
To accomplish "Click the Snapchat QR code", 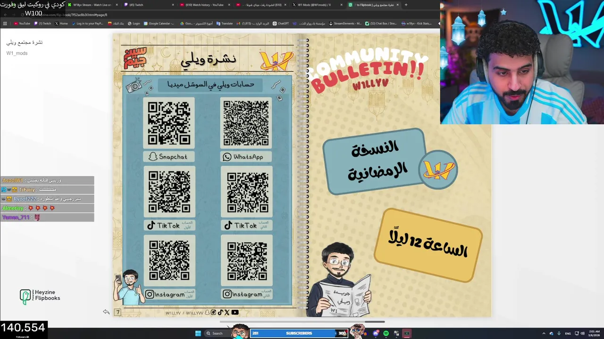I will pos(169,123).
